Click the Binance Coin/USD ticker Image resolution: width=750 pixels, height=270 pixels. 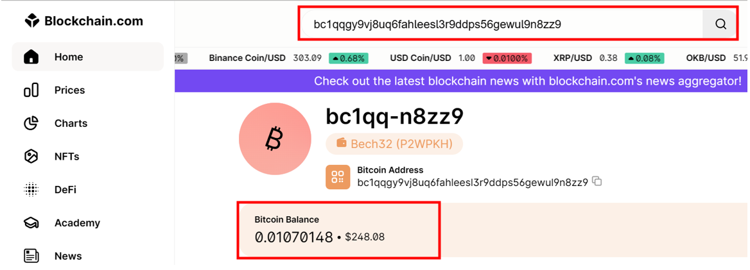click(288, 58)
